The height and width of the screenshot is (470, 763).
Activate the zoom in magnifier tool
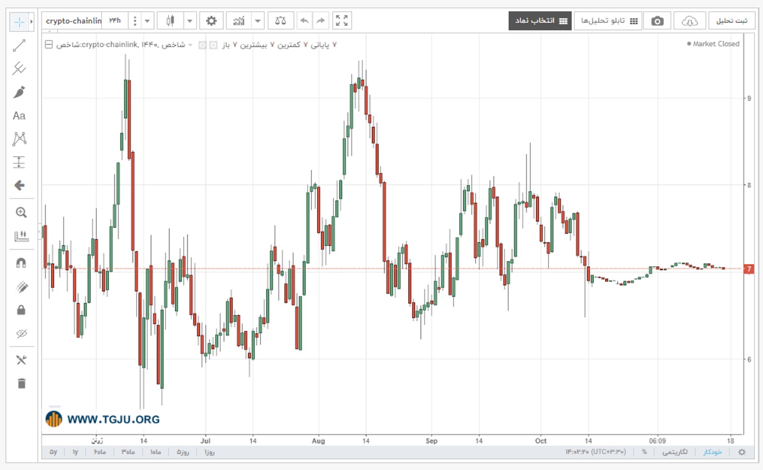[21, 212]
